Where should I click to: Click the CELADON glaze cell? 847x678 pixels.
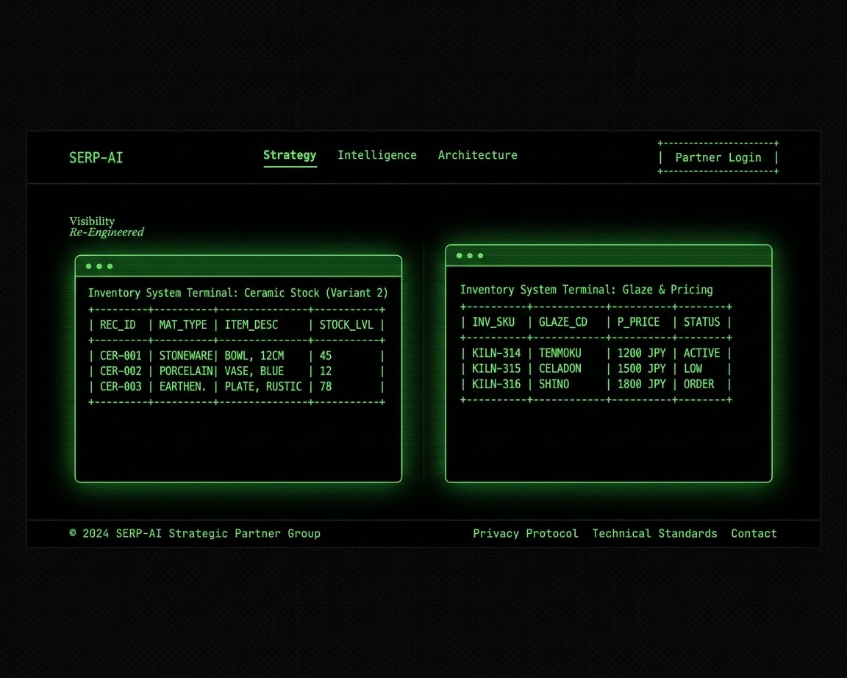pos(560,368)
